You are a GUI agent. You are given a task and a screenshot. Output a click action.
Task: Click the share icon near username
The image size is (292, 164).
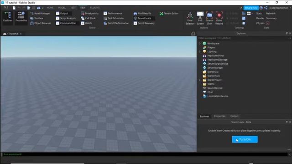tap(266, 8)
